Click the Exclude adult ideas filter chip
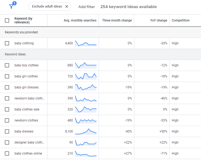The width and height of the screenshot is (201, 161). [47, 6]
